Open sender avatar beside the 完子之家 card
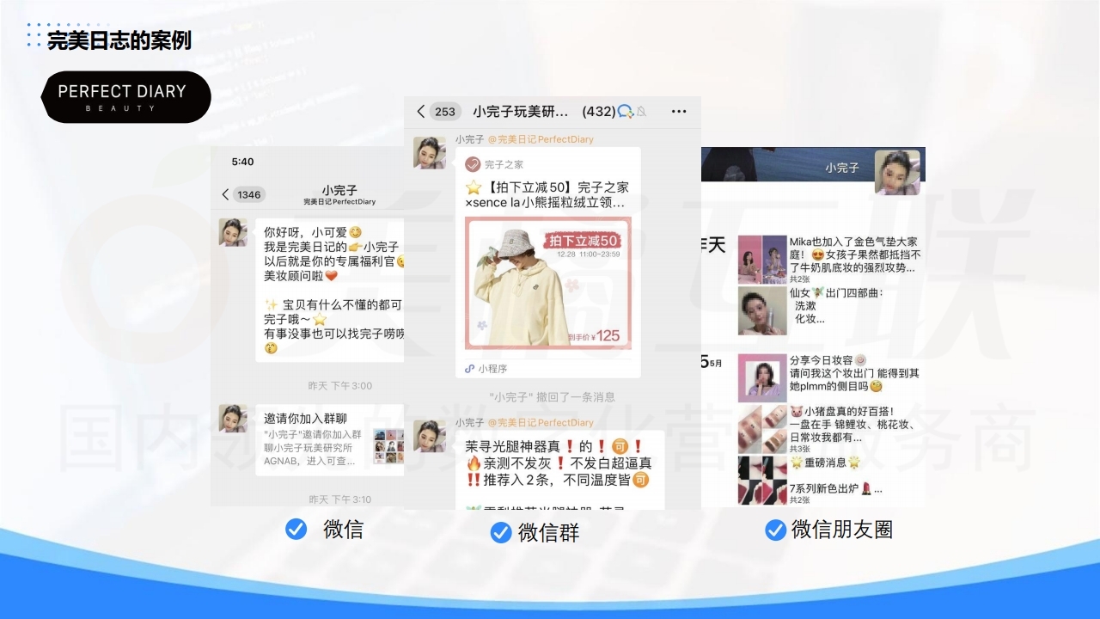 click(430, 152)
